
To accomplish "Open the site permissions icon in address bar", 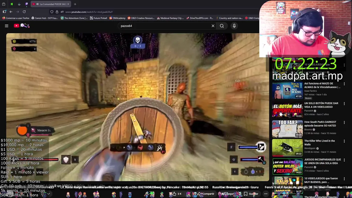I will click(62, 12).
